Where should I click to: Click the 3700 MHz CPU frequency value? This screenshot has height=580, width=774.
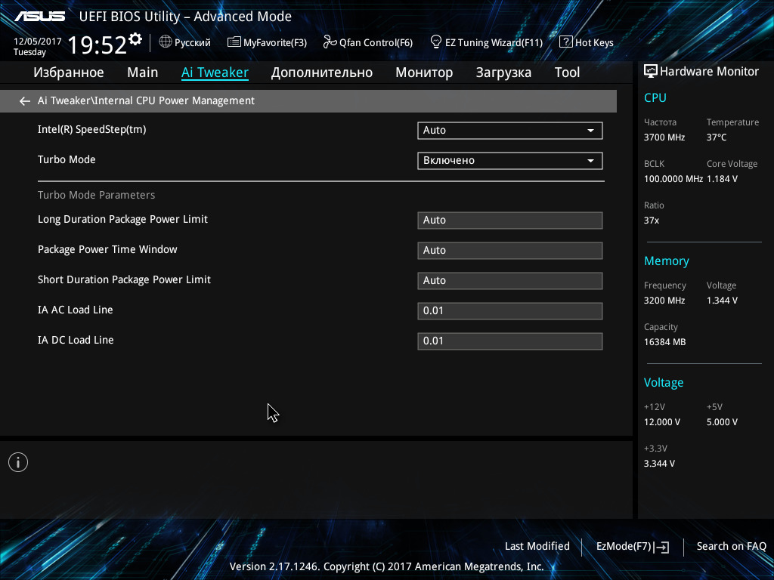pyautogui.click(x=664, y=137)
